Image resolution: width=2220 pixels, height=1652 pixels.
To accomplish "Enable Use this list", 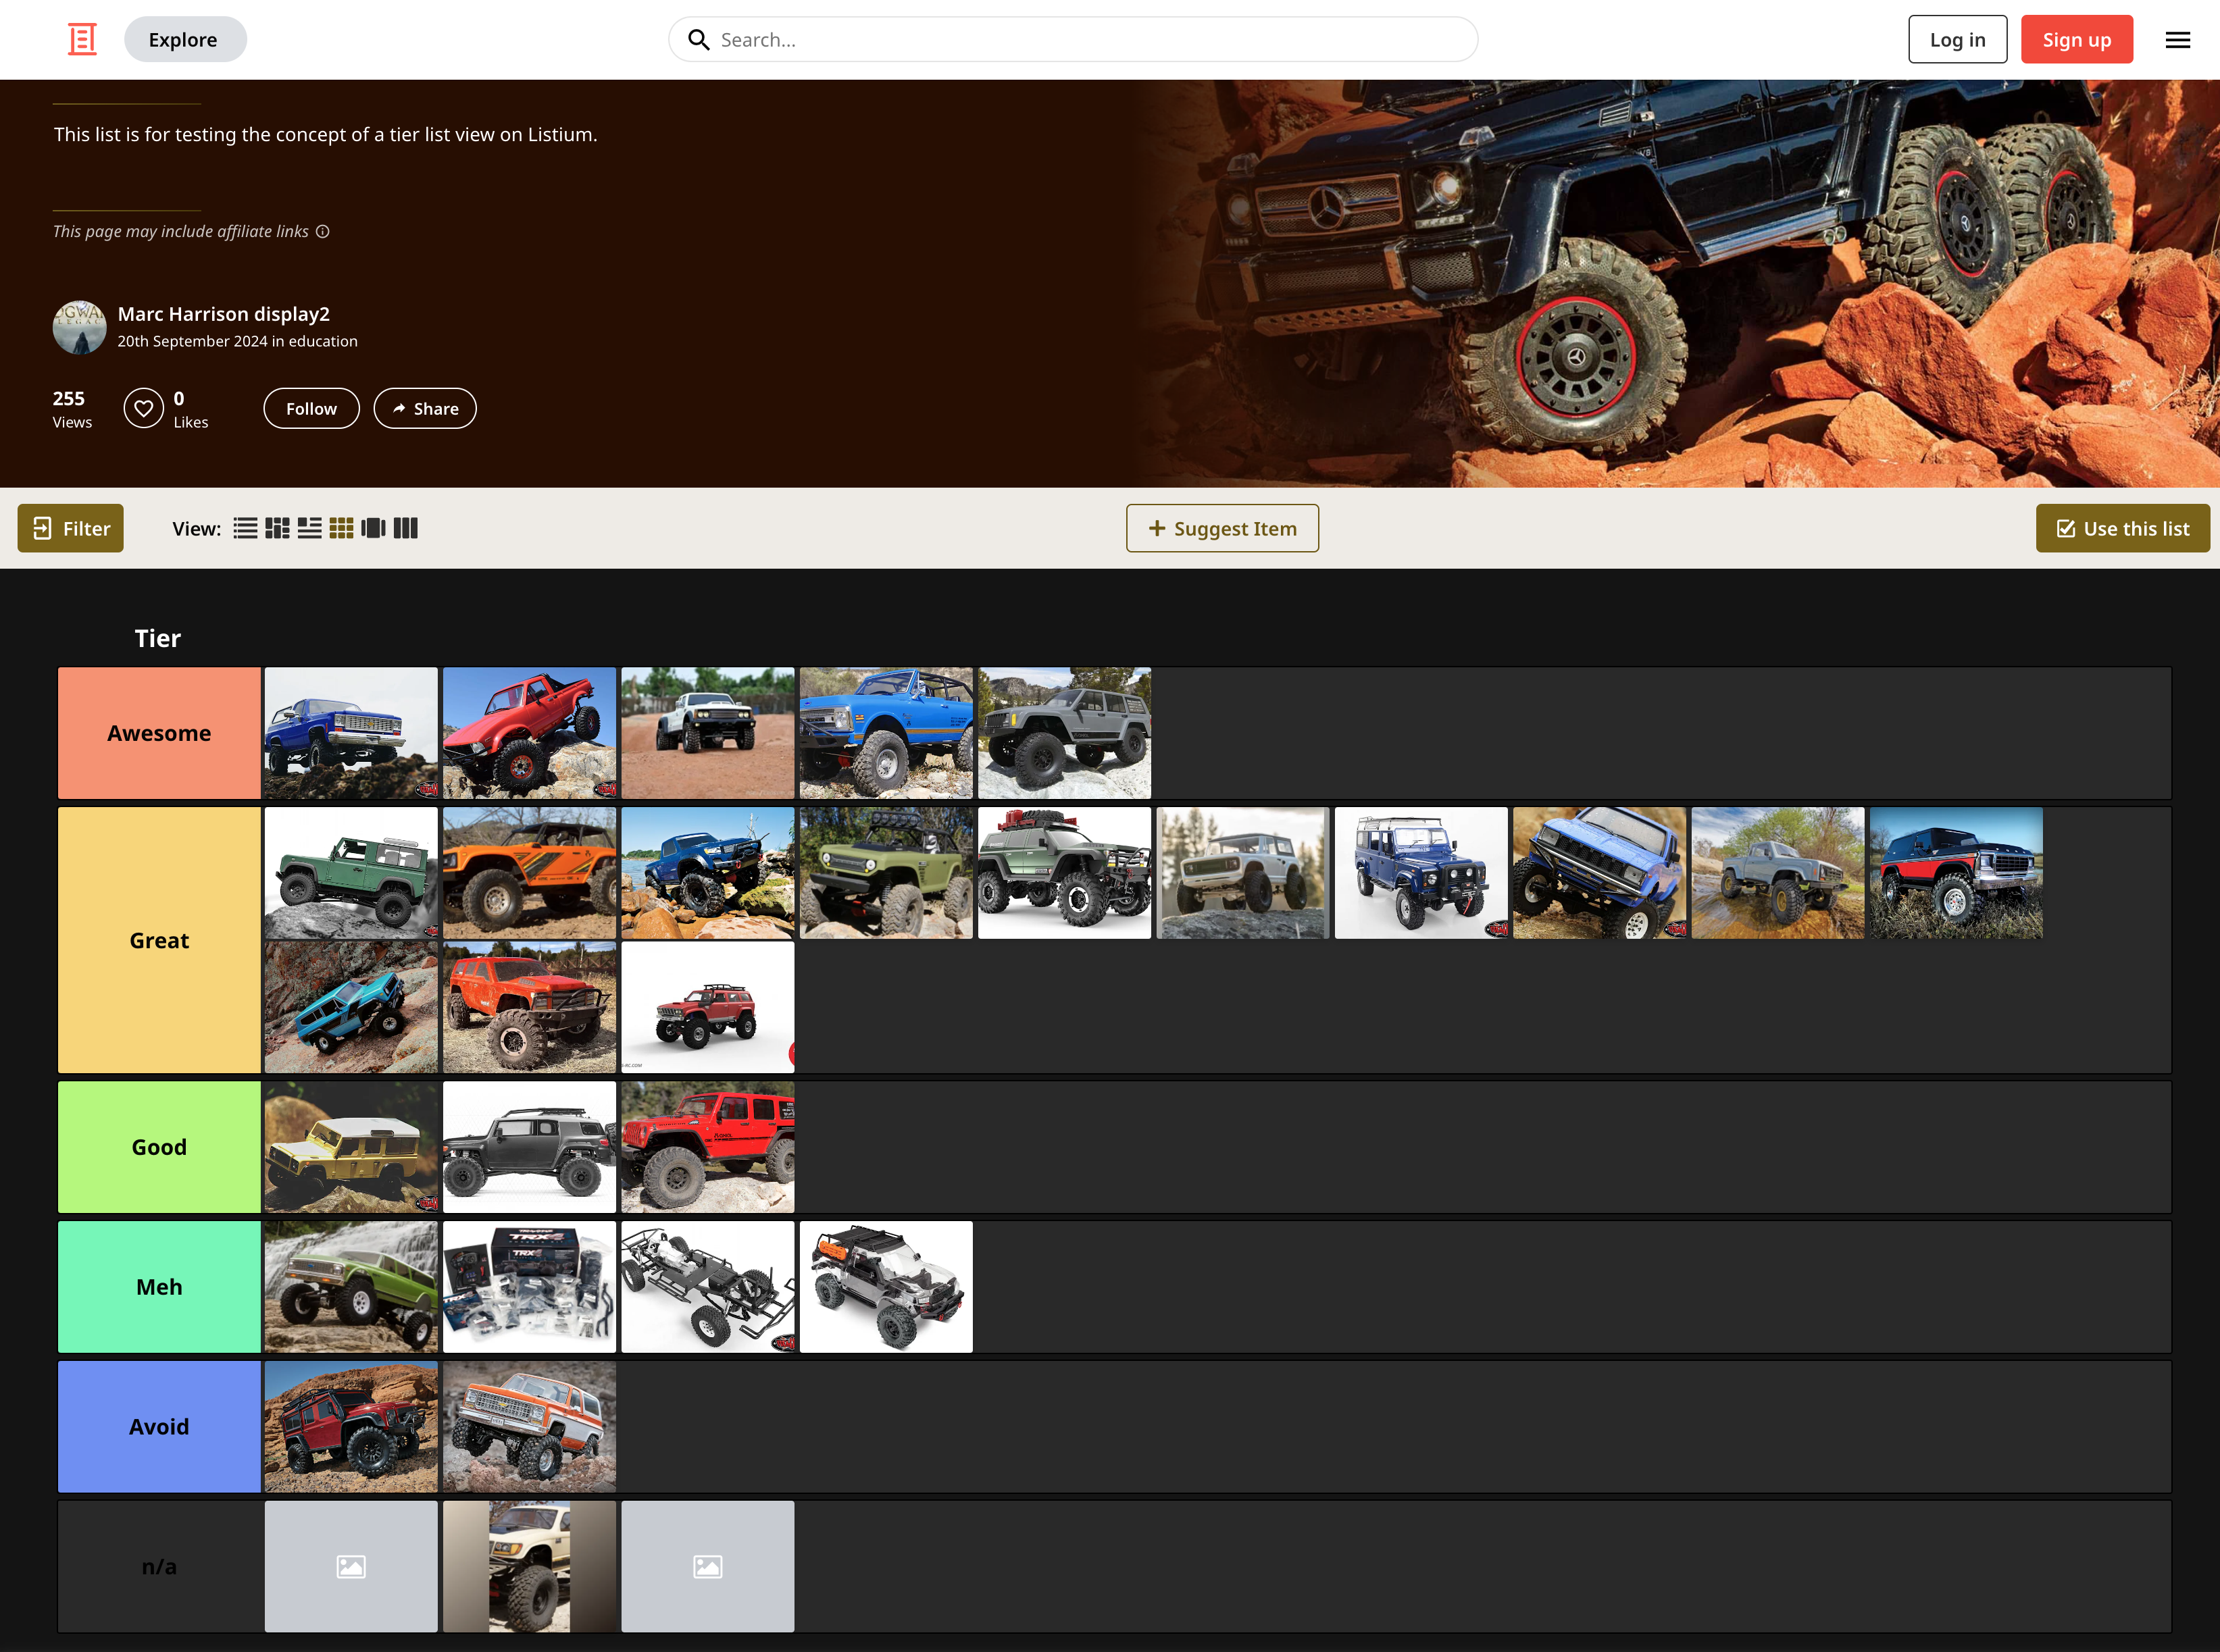I will pyautogui.click(x=2122, y=528).
